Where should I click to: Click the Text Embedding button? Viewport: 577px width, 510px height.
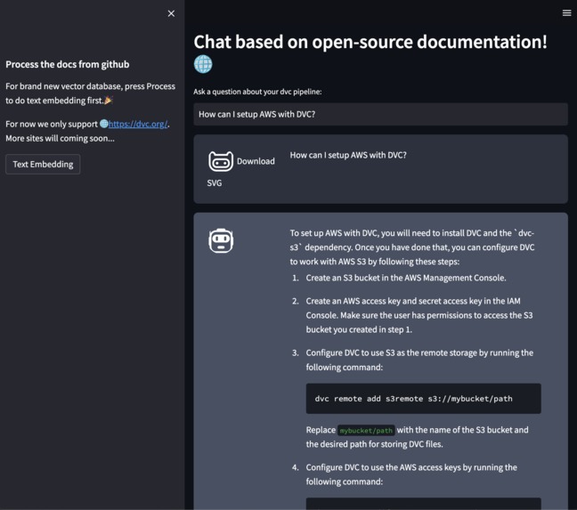coord(43,164)
